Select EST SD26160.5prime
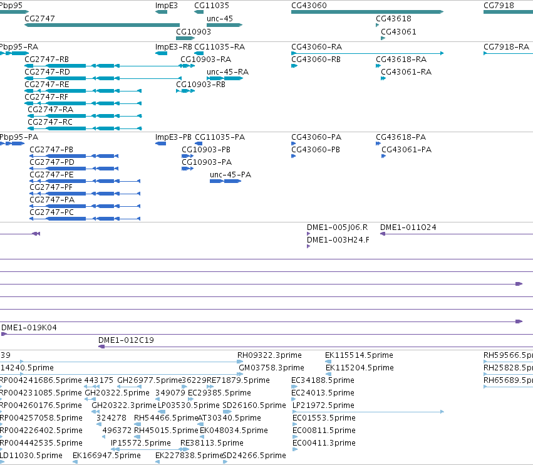The height and width of the screenshot is (465, 533). (x=254, y=405)
